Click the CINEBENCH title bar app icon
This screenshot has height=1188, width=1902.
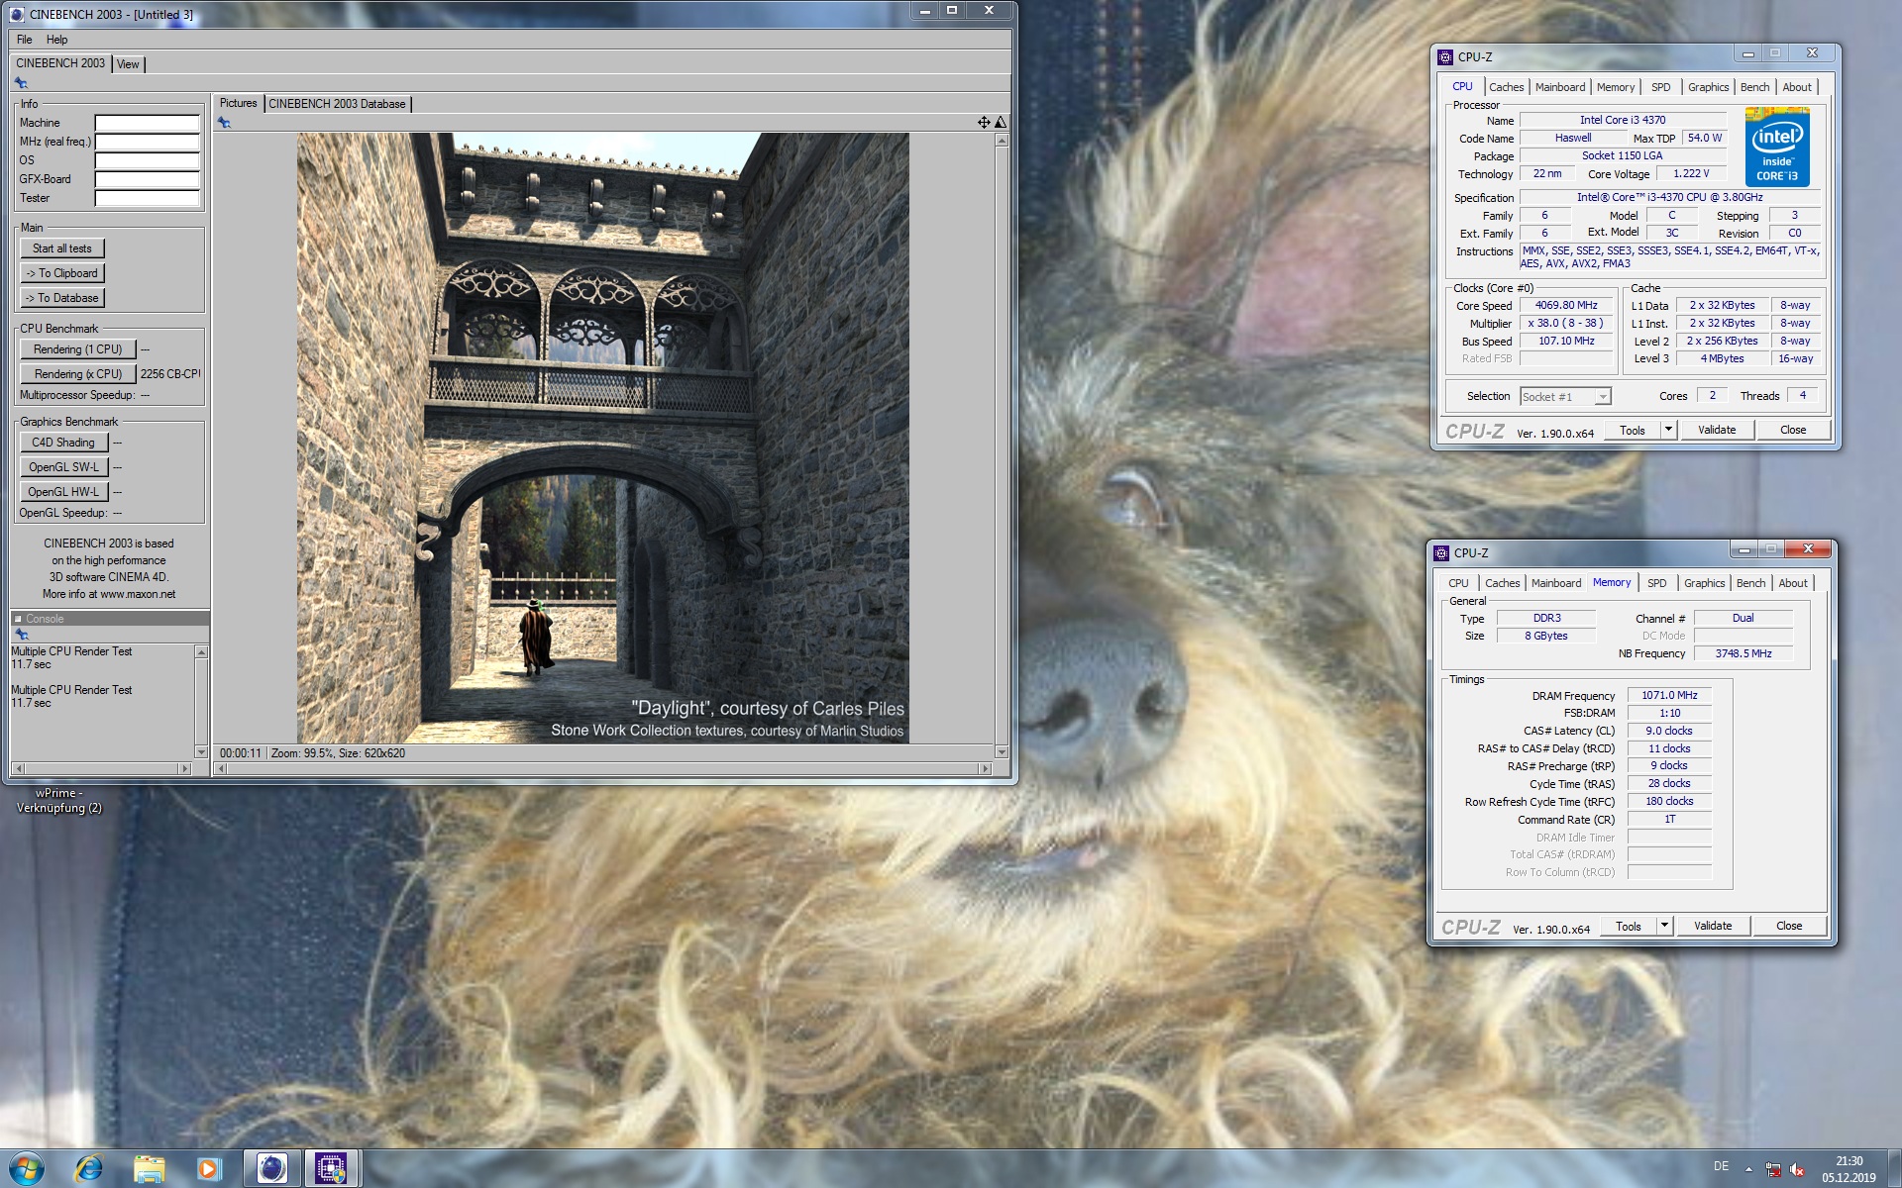point(17,14)
